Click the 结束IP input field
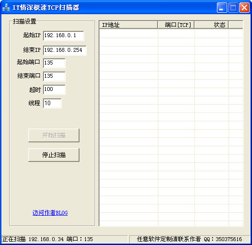Viewport: 252px width, 245px height. (x=65, y=50)
